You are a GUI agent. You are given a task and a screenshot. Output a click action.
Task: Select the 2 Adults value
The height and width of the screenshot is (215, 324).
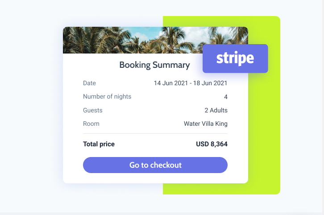[216, 110]
